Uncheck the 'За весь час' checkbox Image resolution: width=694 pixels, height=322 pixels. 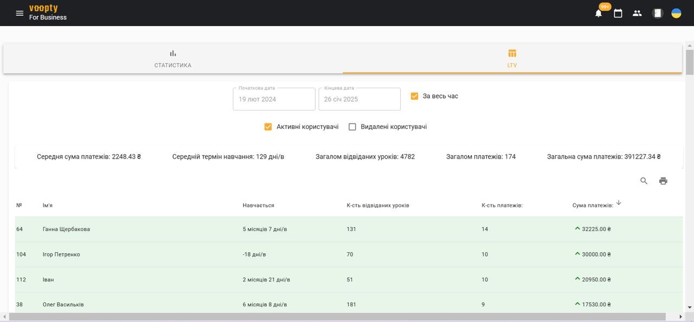[414, 95]
